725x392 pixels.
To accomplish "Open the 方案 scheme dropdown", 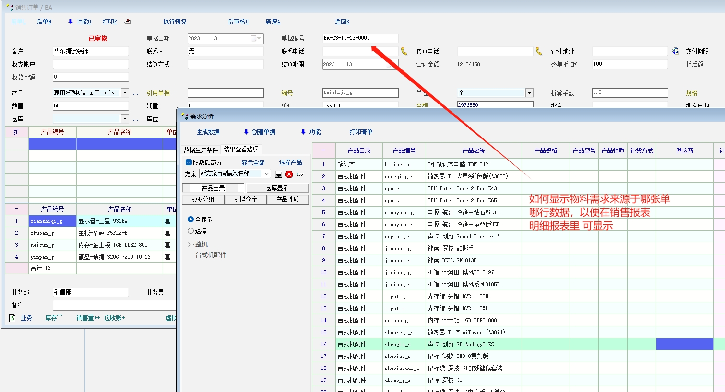I will [x=267, y=173].
